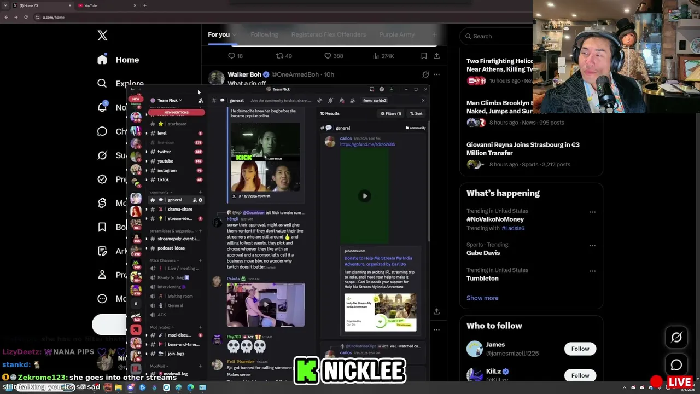Open the youtube channel in Discord
Image resolution: width=700 pixels, height=394 pixels.
pos(176,161)
